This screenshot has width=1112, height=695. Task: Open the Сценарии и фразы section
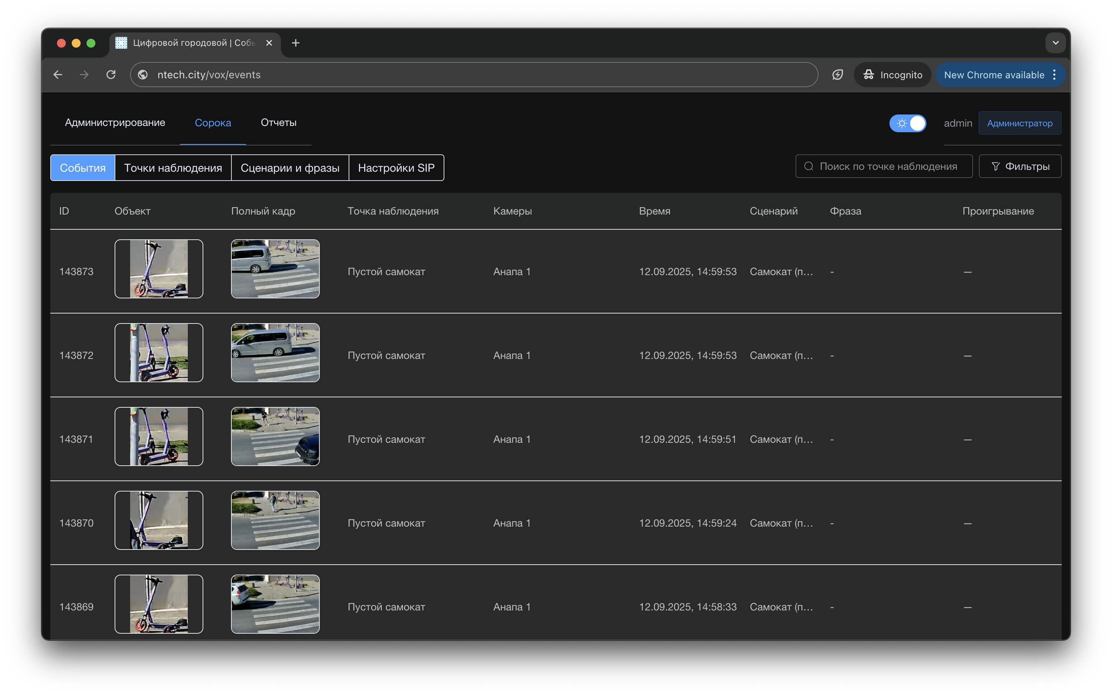pyautogui.click(x=290, y=168)
